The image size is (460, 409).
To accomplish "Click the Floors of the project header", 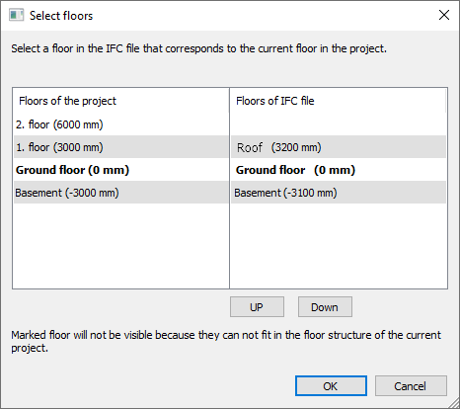I will pyautogui.click(x=67, y=101).
